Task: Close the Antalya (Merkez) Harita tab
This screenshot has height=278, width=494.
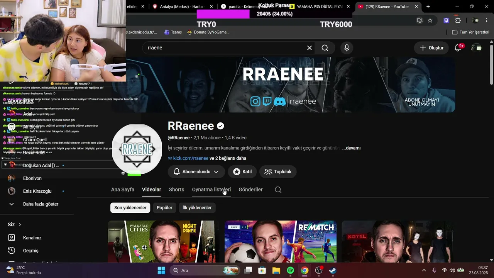Action: coord(211,7)
